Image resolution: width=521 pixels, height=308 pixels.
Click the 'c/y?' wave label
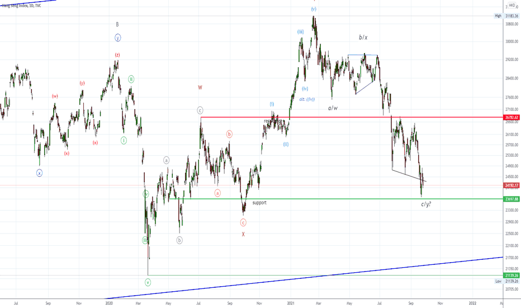coord(426,204)
